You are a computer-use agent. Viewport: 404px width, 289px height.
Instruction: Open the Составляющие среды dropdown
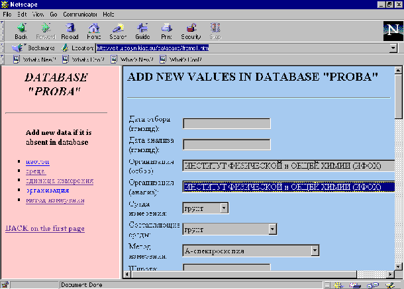(272, 229)
